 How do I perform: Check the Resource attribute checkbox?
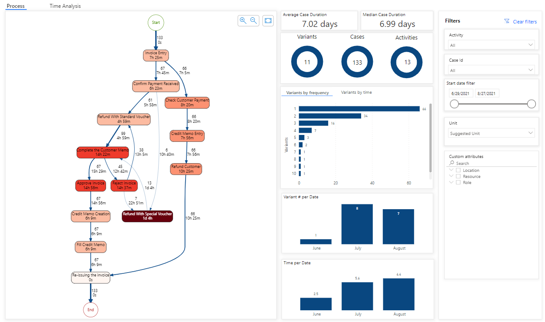459,176
